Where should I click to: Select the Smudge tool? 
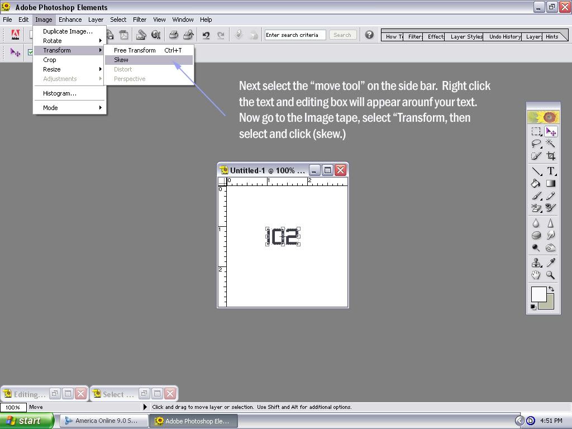551,235
